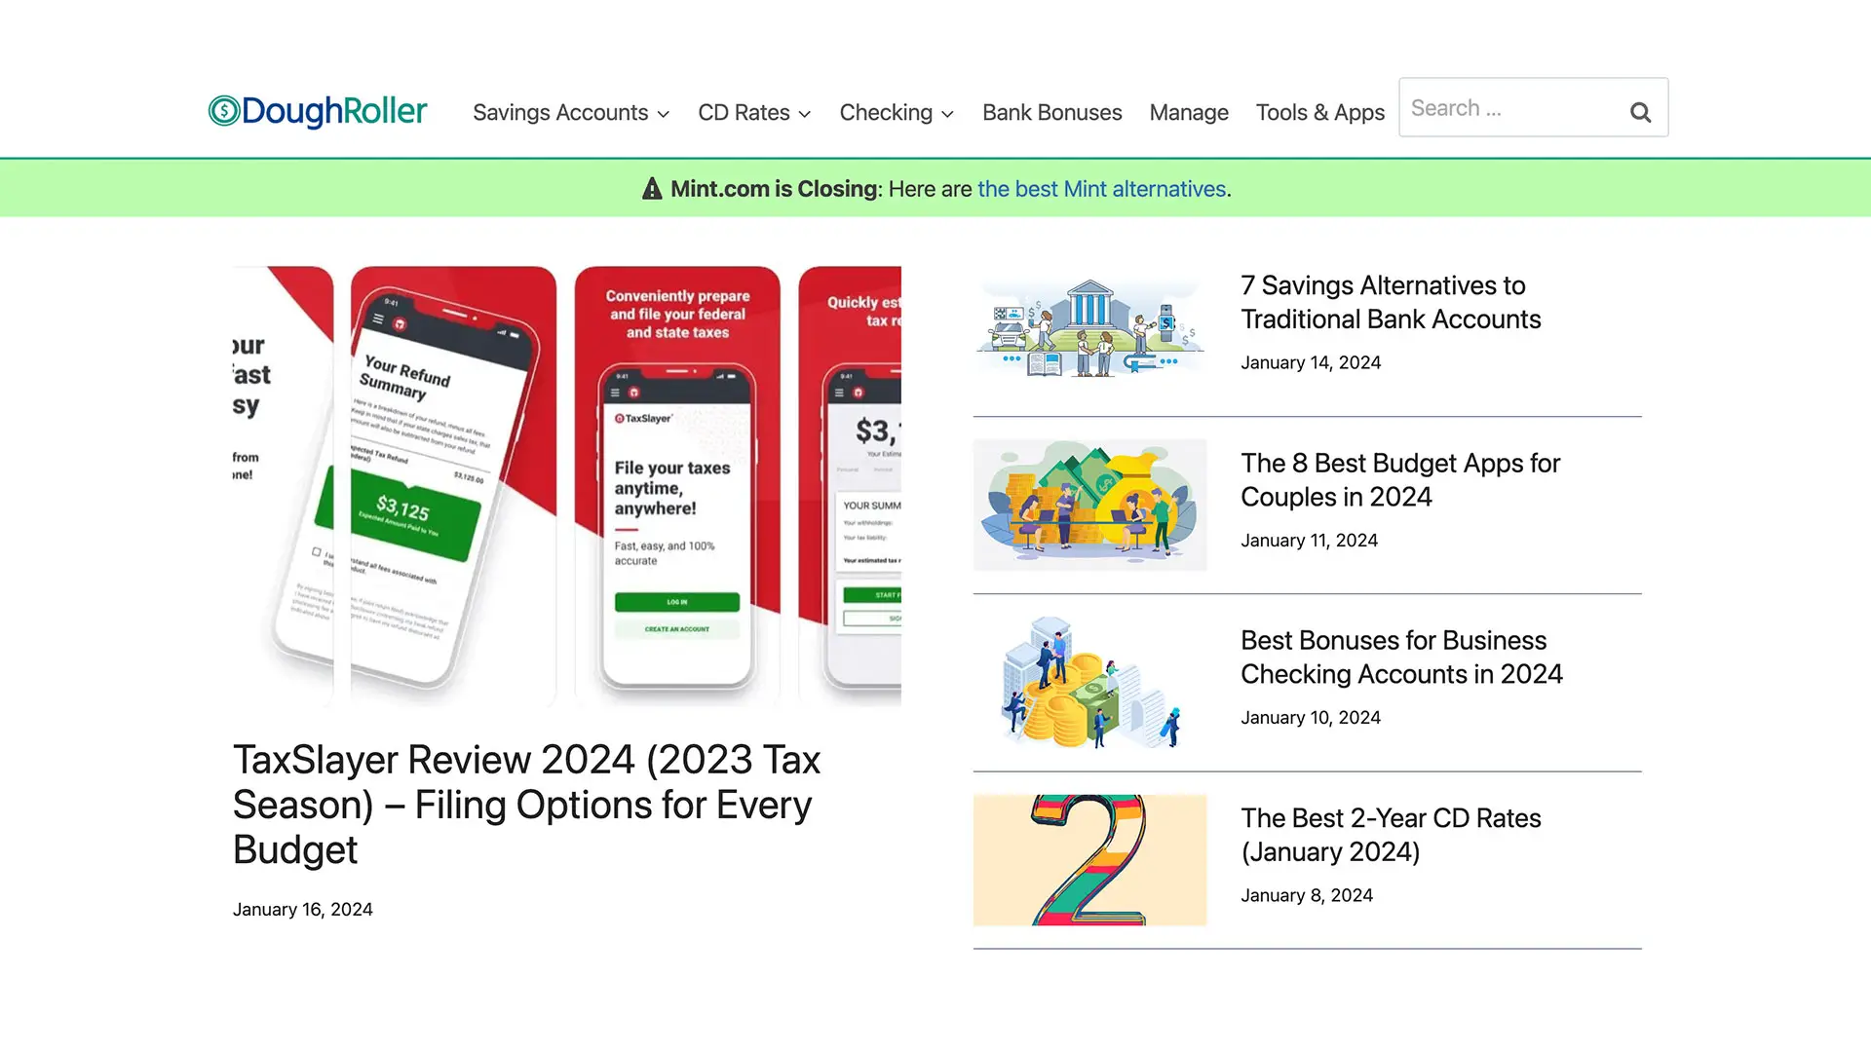Open the Checking dropdown menu

pyautogui.click(x=897, y=113)
